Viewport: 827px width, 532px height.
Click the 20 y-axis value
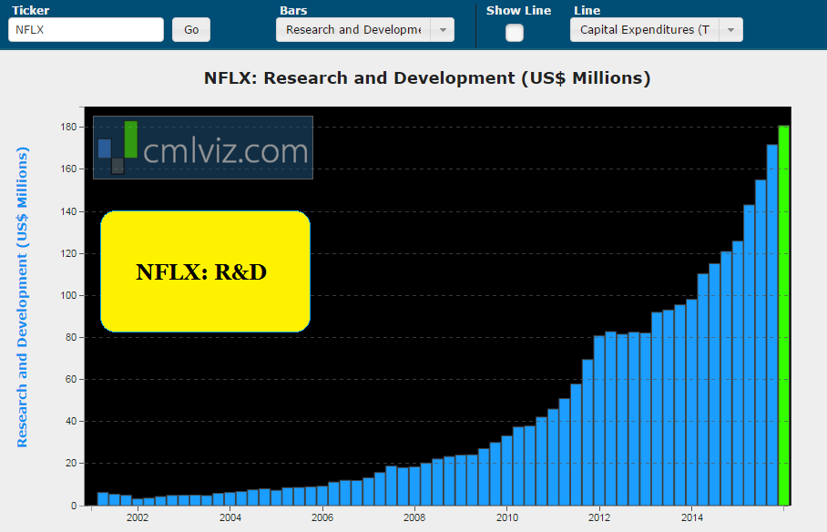71,463
